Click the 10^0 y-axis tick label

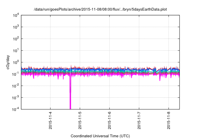point(16,62)
